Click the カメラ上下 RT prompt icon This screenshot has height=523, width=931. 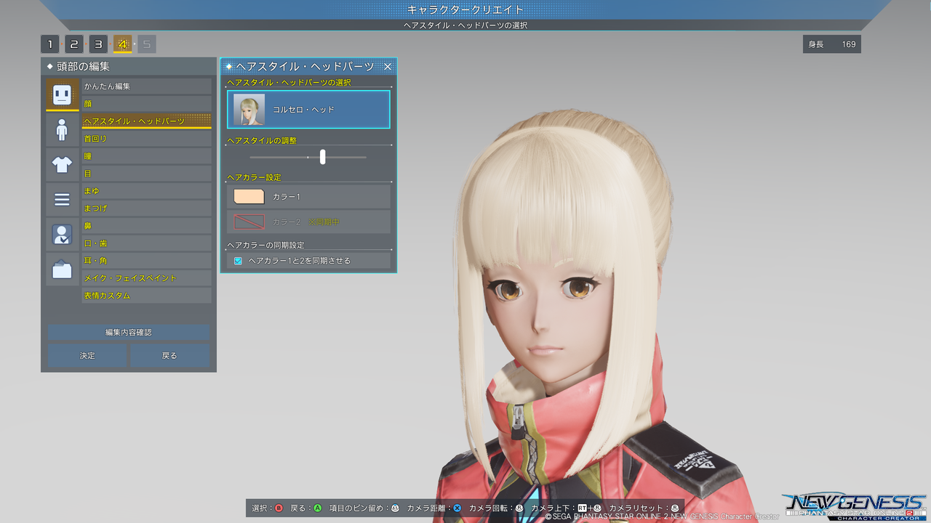(x=582, y=508)
